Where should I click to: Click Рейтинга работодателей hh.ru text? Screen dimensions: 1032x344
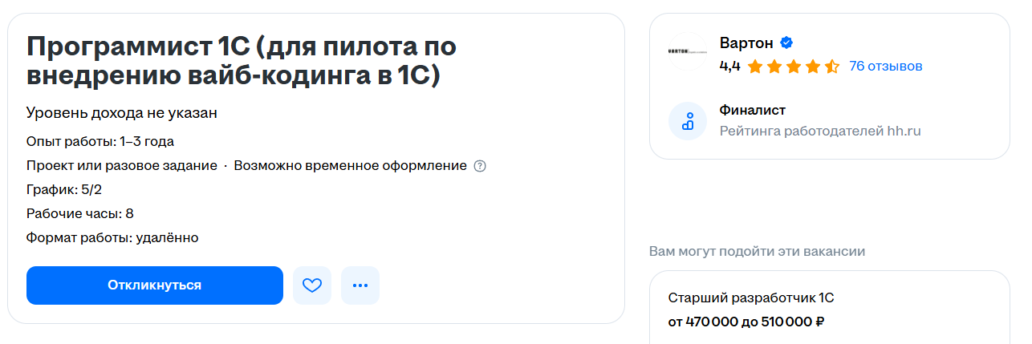point(820,131)
